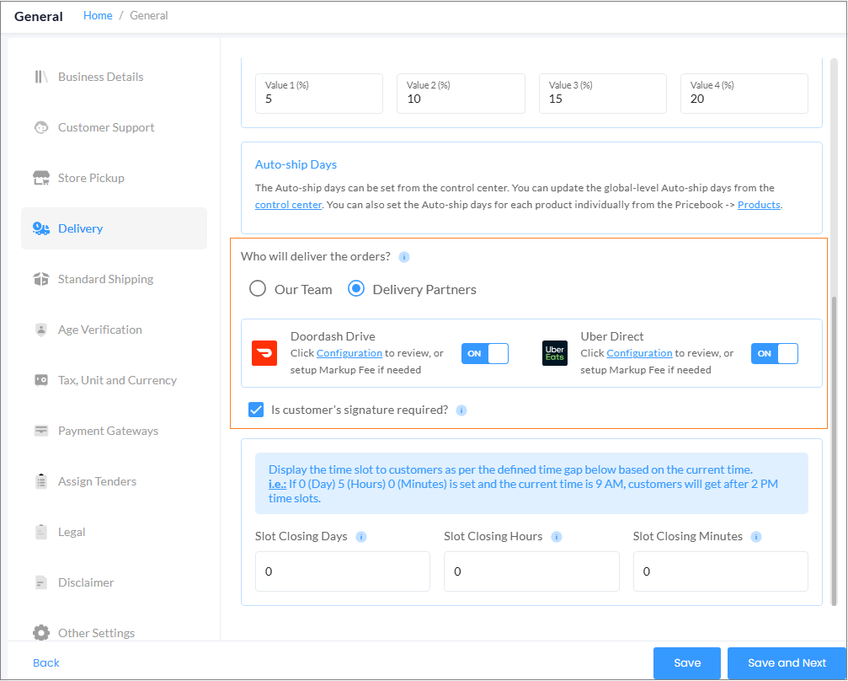Image resolution: width=848 pixels, height=681 pixels.
Task: Click the Assign Tenders clipboard icon
Action: [x=41, y=481]
